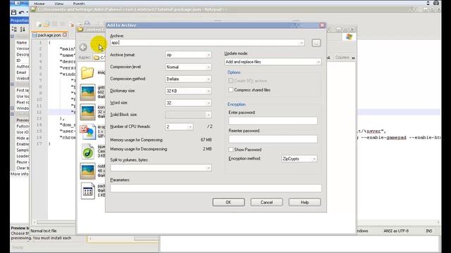Tick Compress shared files checkbox
451x253 pixels.
[230, 90]
